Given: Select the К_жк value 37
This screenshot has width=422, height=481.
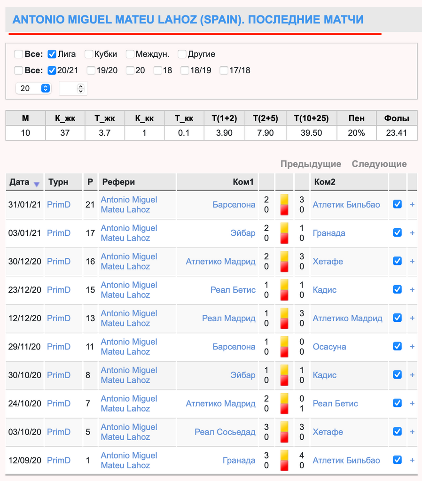Looking at the screenshot, I should [65, 133].
